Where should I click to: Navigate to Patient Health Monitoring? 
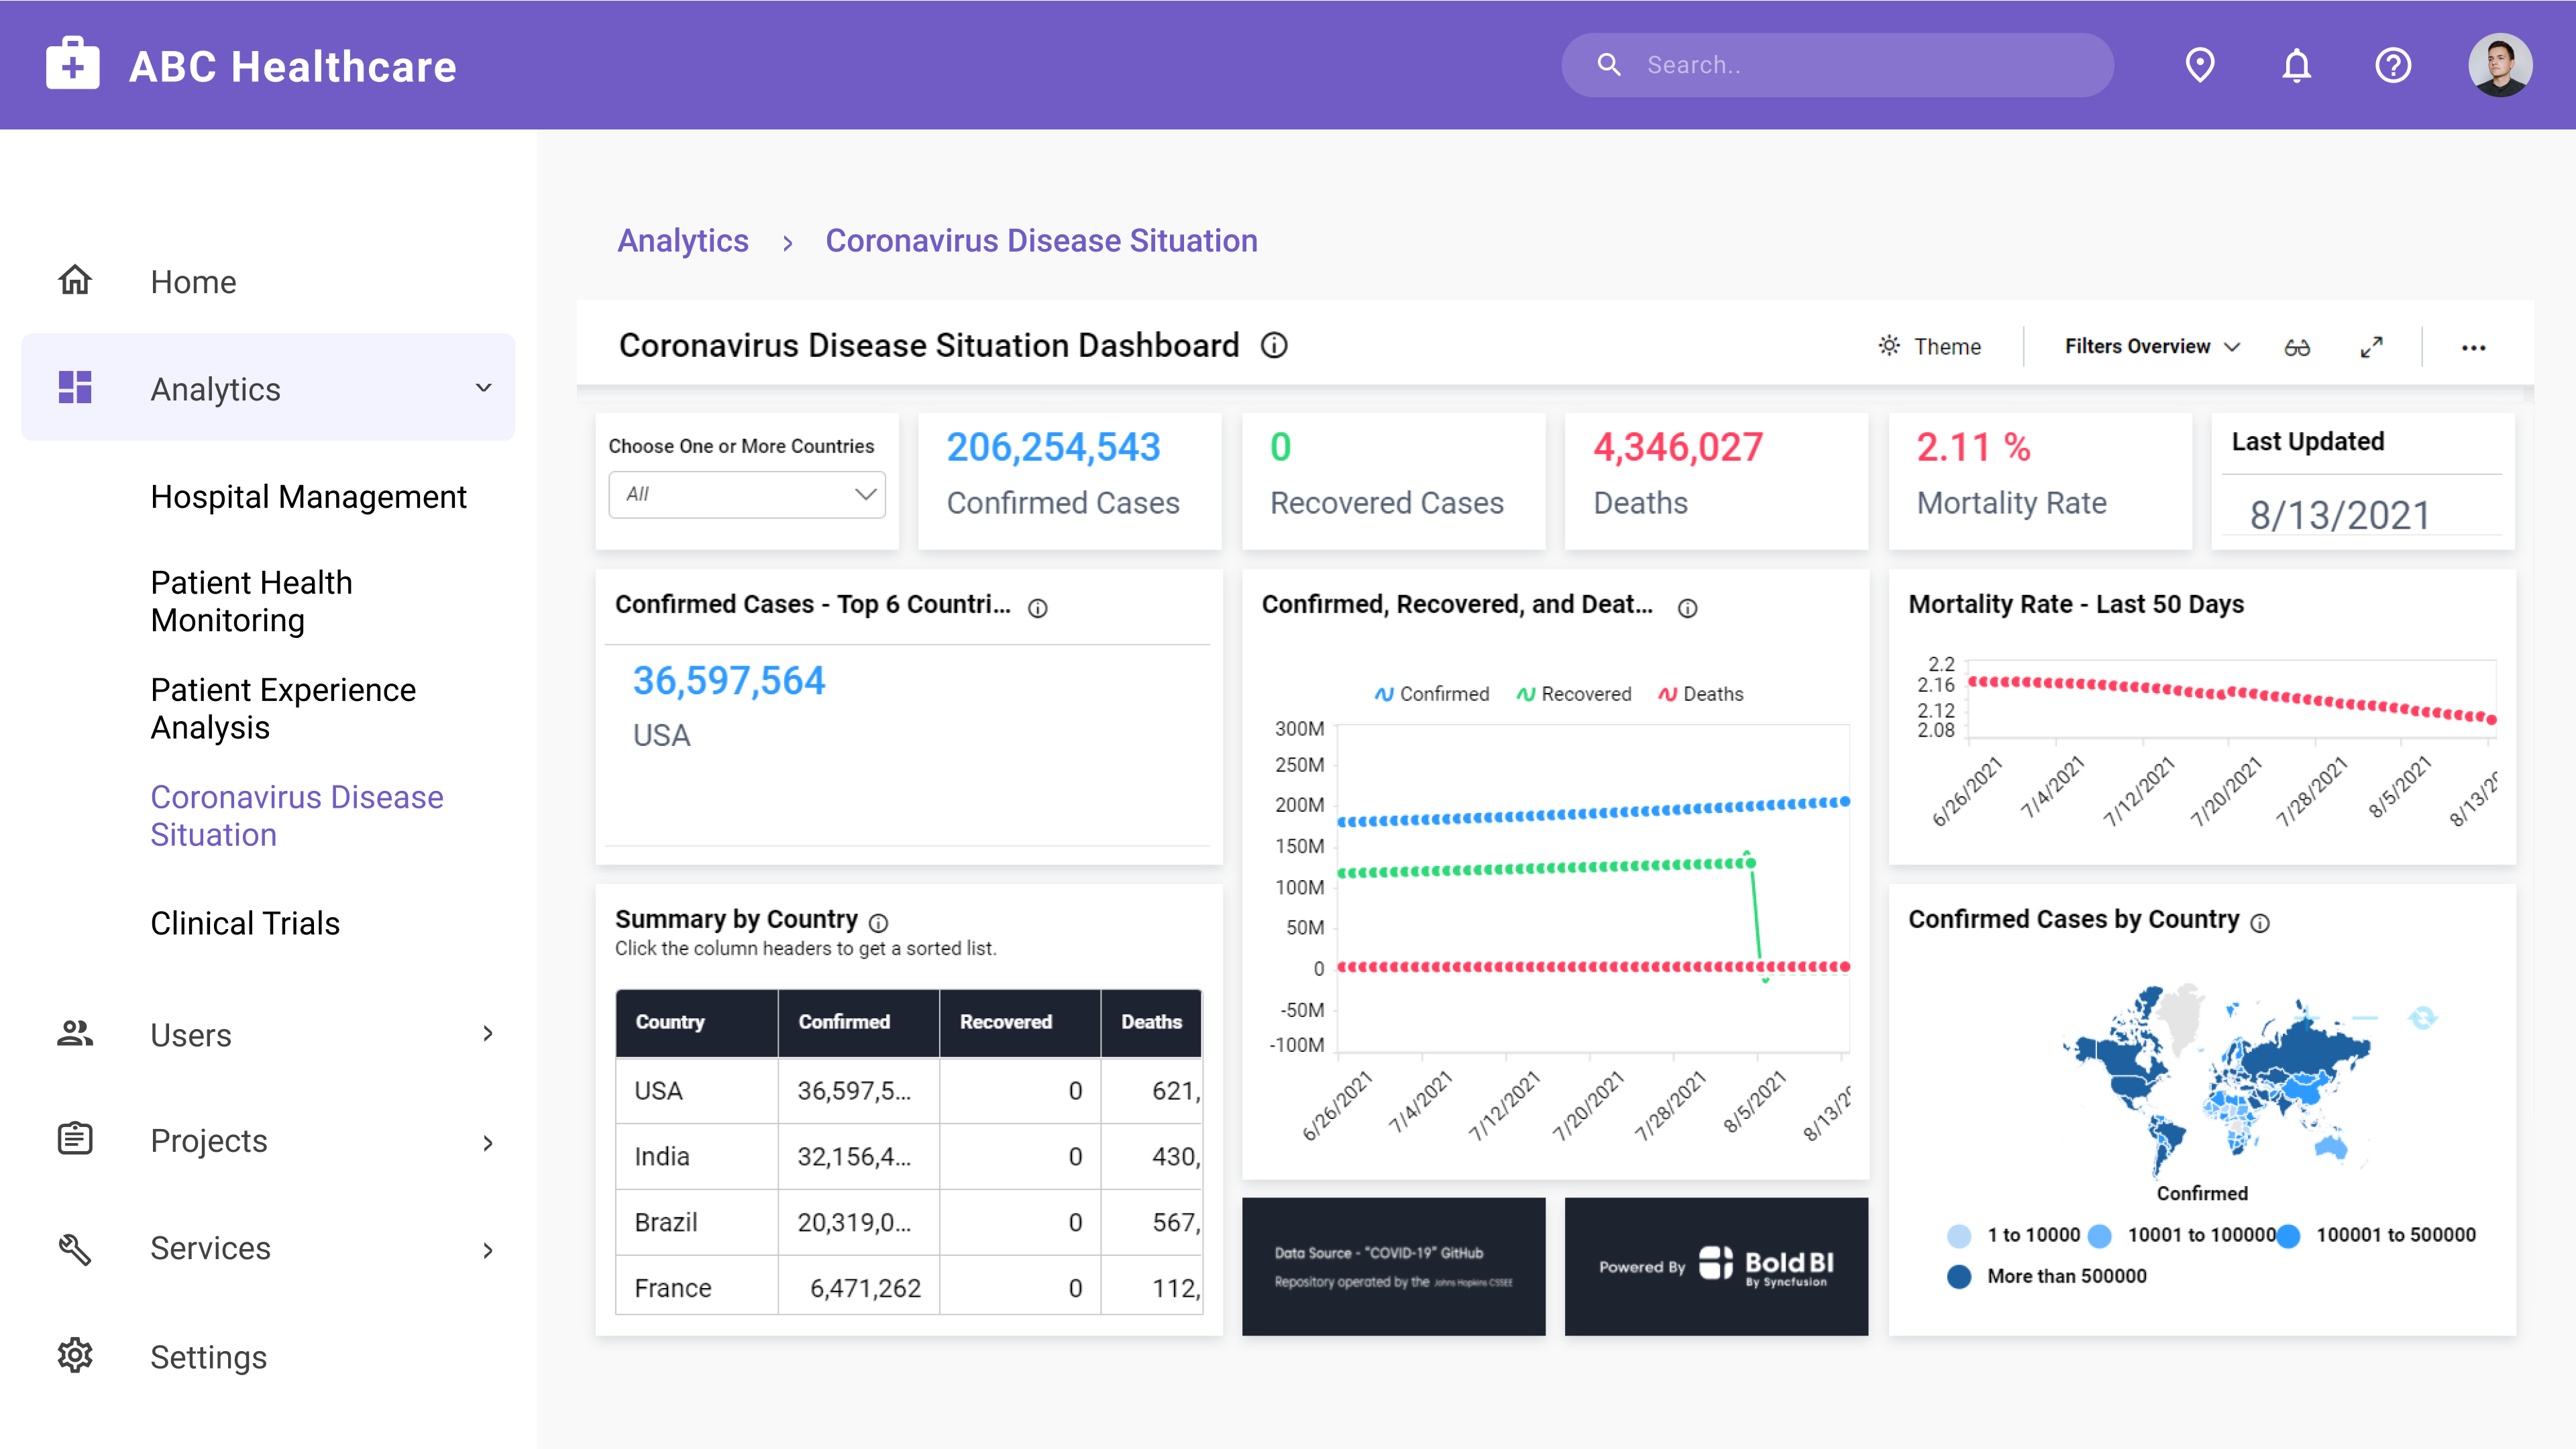251,601
